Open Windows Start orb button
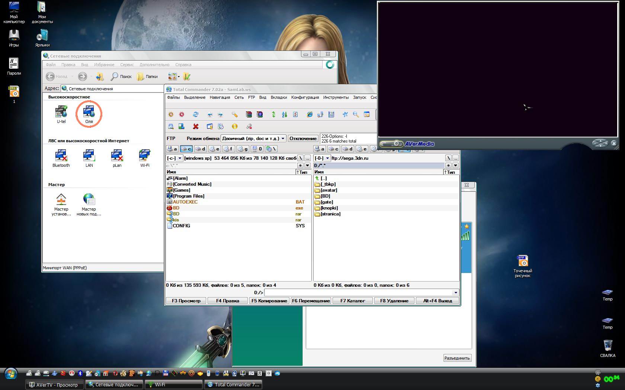Image resolution: width=625 pixels, height=390 pixels. click(x=11, y=373)
